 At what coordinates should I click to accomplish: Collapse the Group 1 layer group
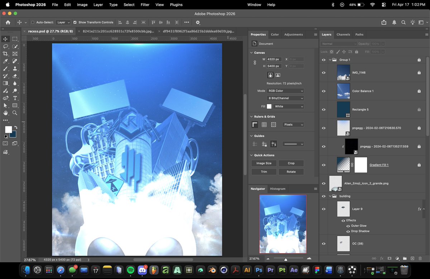[330, 60]
